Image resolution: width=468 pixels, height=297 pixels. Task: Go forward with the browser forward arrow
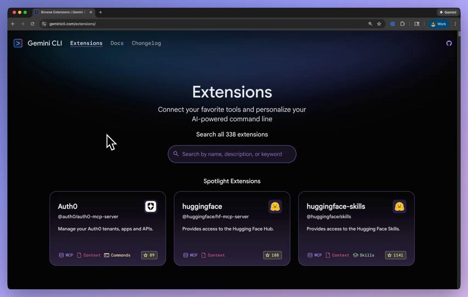click(23, 24)
